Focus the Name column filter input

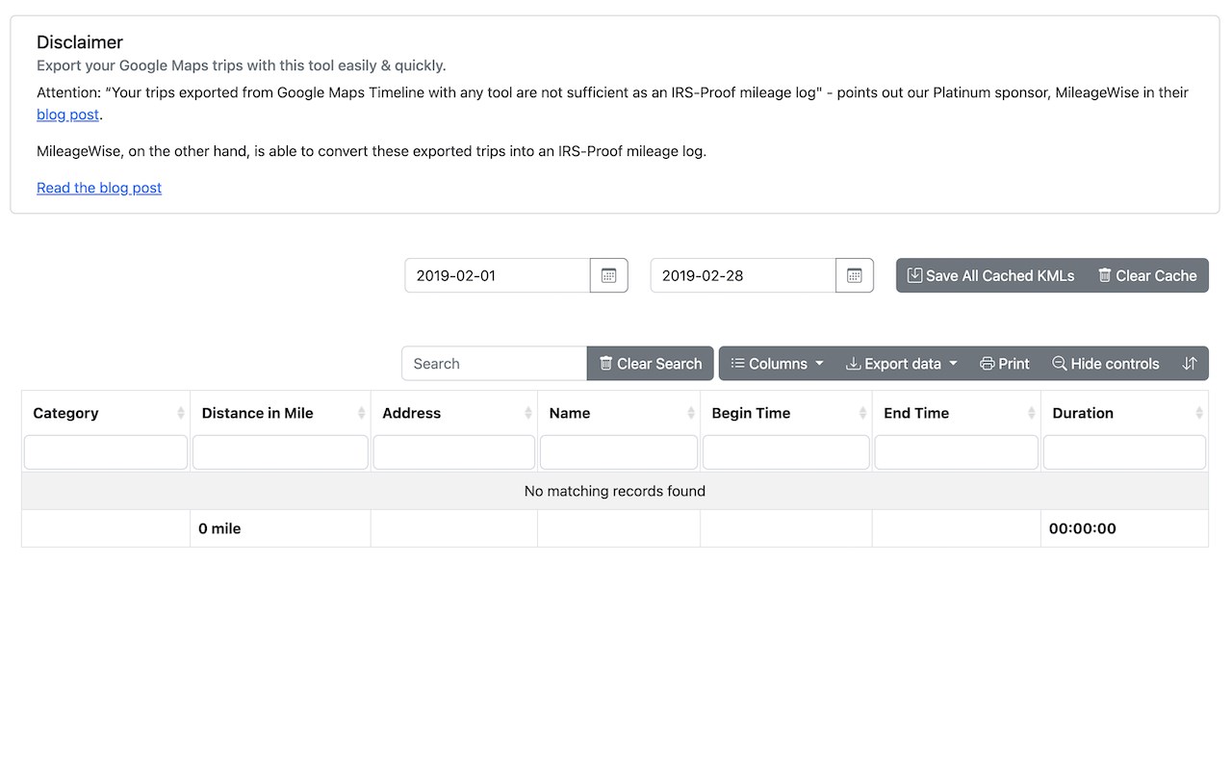[x=618, y=452]
